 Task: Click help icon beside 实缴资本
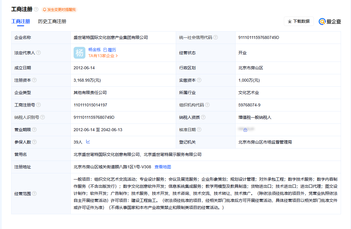199,80
